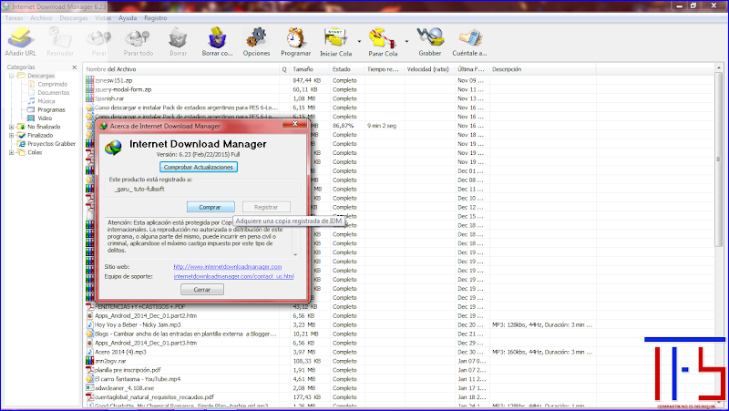This screenshot has width=729, height=411.
Task: Open the Archivo menu
Action: coord(41,18)
